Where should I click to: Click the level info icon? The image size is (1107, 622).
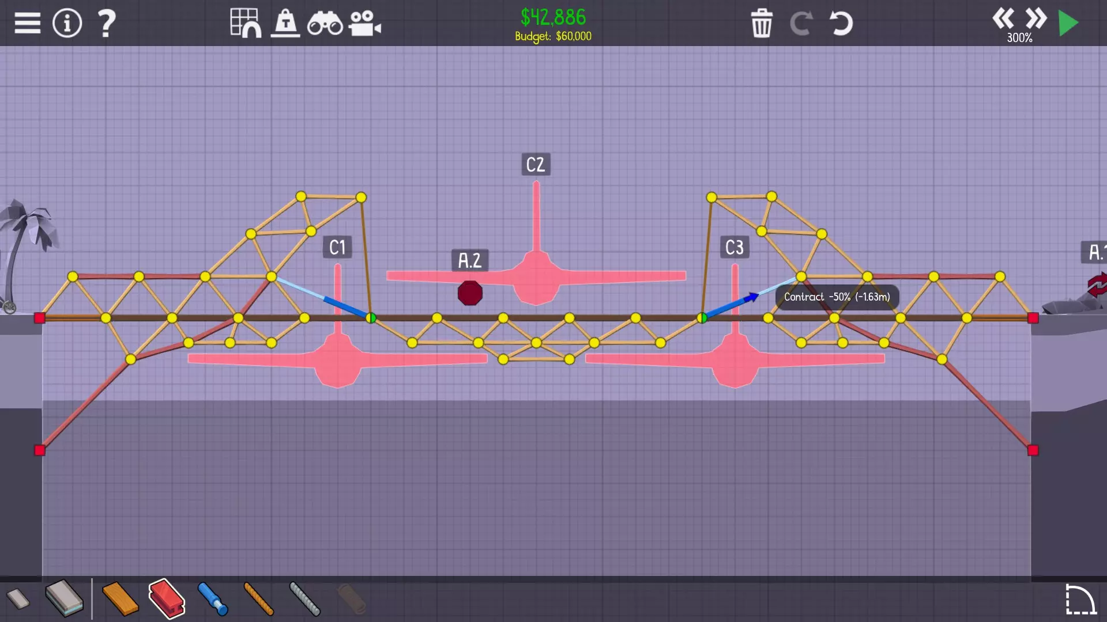tap(67, 23)
